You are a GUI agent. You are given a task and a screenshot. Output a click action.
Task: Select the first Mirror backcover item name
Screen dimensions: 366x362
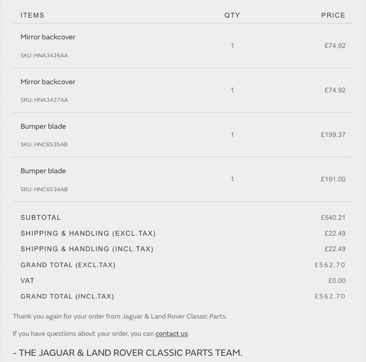48,37
